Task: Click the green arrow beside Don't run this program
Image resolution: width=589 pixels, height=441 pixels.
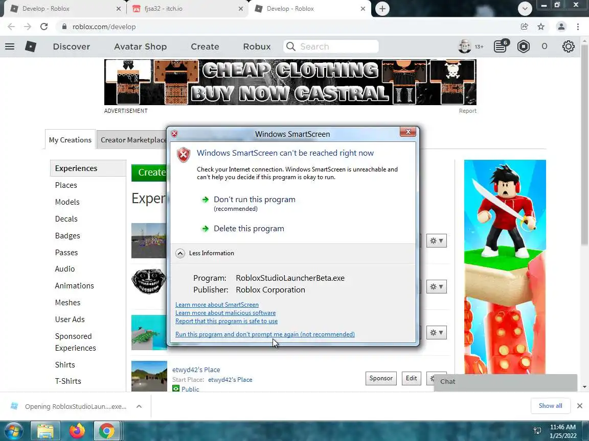Action: (205, 200)
